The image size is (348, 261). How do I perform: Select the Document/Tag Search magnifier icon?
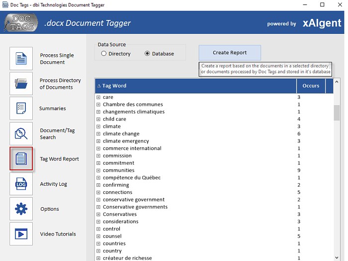tap(21, 133)
